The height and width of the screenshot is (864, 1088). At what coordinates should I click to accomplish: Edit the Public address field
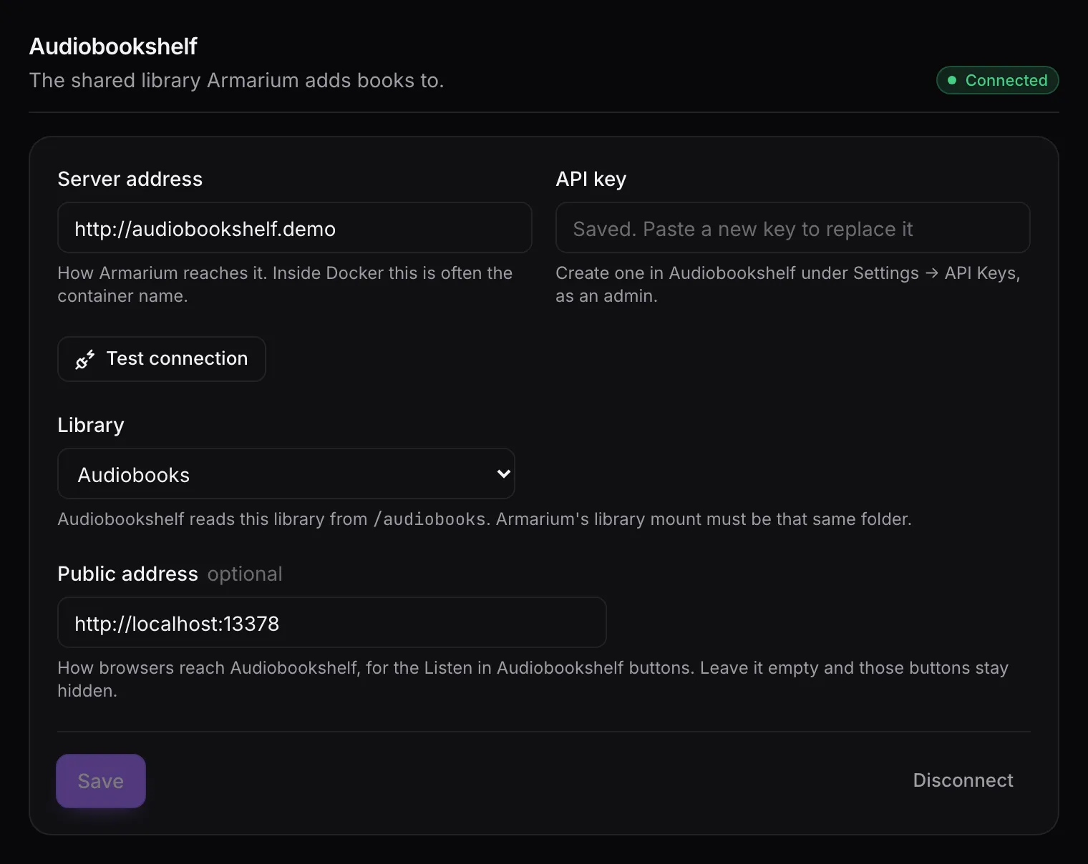point(332,623)
